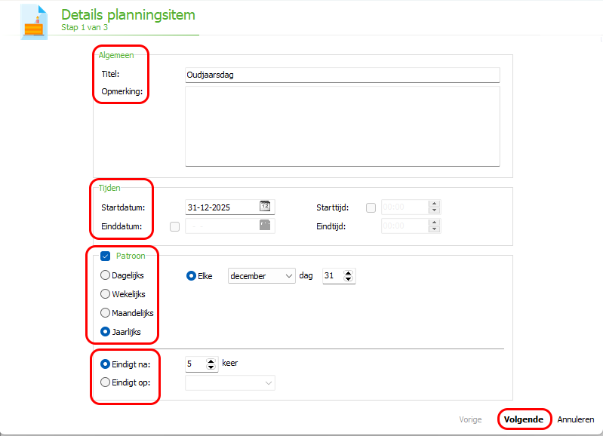
Task: Click the Volgende button
Action: [524, 419]
